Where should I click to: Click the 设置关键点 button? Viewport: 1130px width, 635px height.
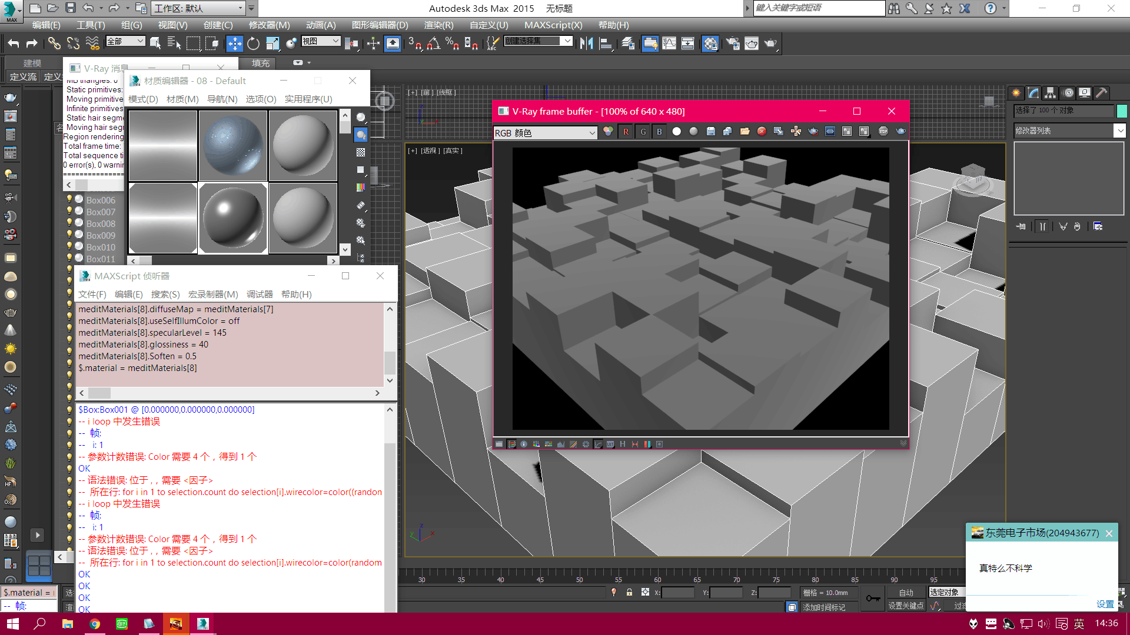click(x=906, y=606)
